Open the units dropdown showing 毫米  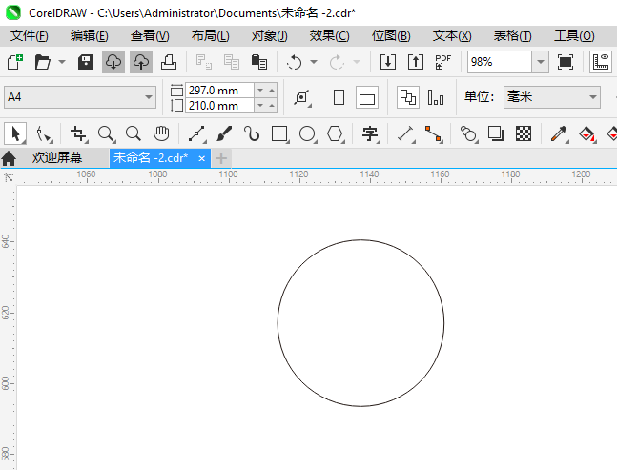552,97
